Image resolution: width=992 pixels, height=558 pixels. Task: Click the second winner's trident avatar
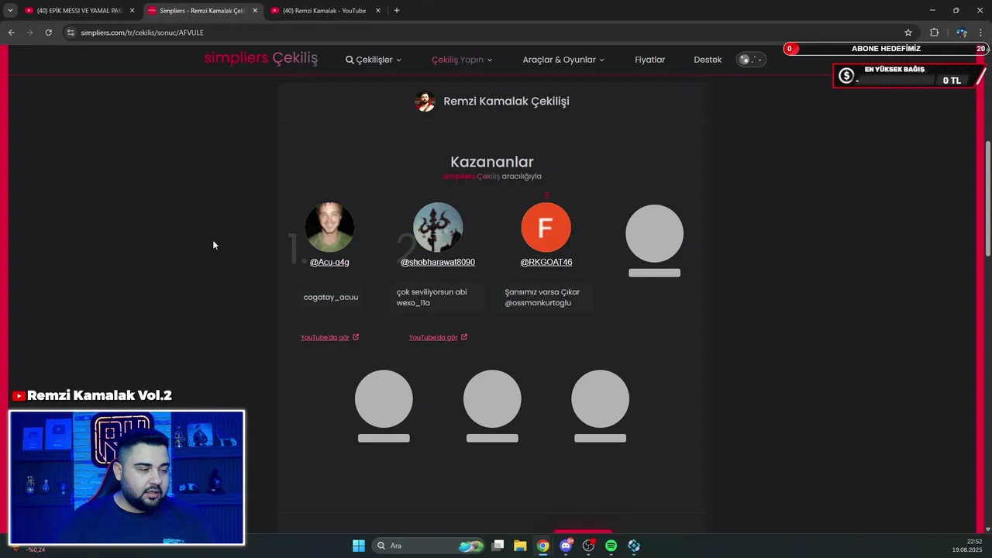click(x=438, y=227)
